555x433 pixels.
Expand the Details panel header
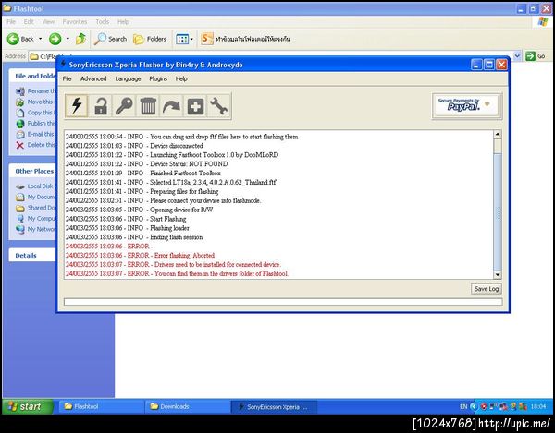32,256
